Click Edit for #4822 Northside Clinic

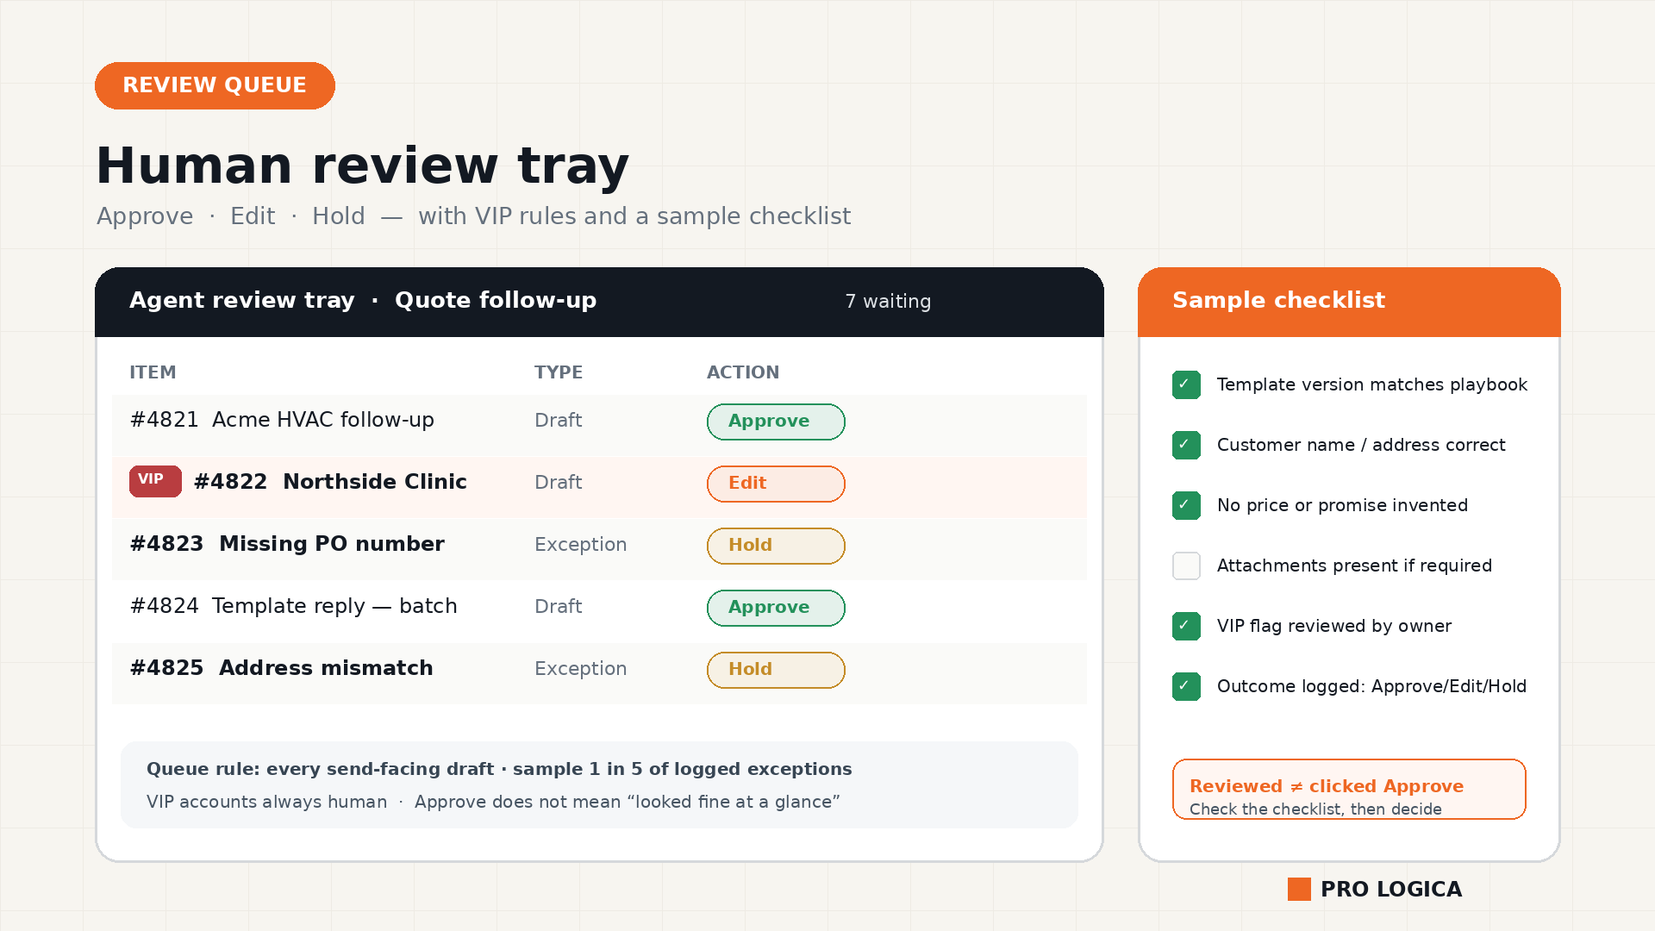(x=776, y=484)
